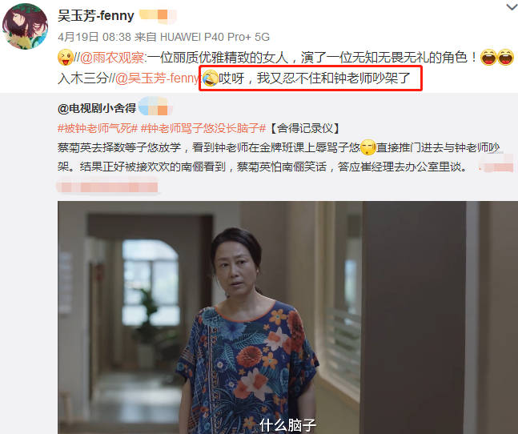Click the crying-laughing emoji before 哎呀

tap(211, 78)
